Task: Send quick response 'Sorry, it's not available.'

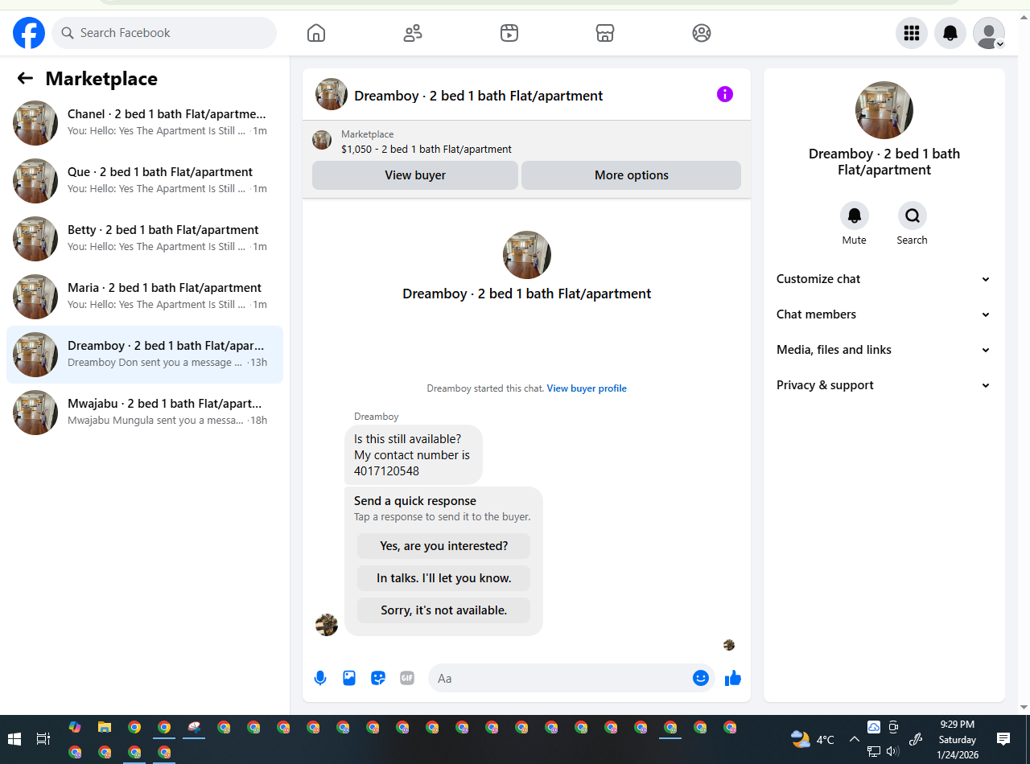Action: click(444, 610)
